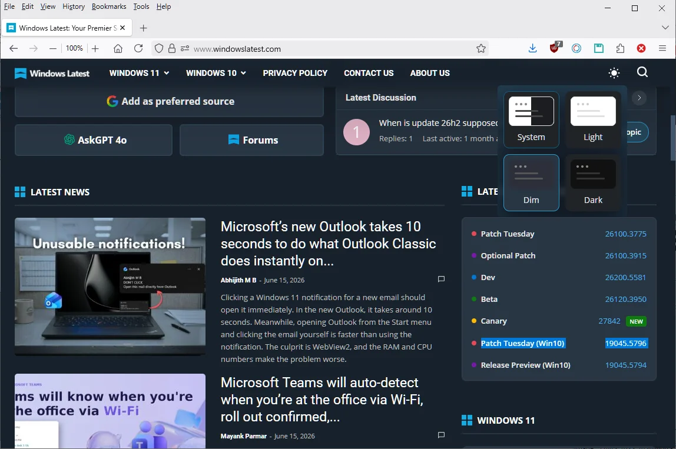Click the blue circular extension icon
Screen dimensions: 676x449
[x=576, y=48]
